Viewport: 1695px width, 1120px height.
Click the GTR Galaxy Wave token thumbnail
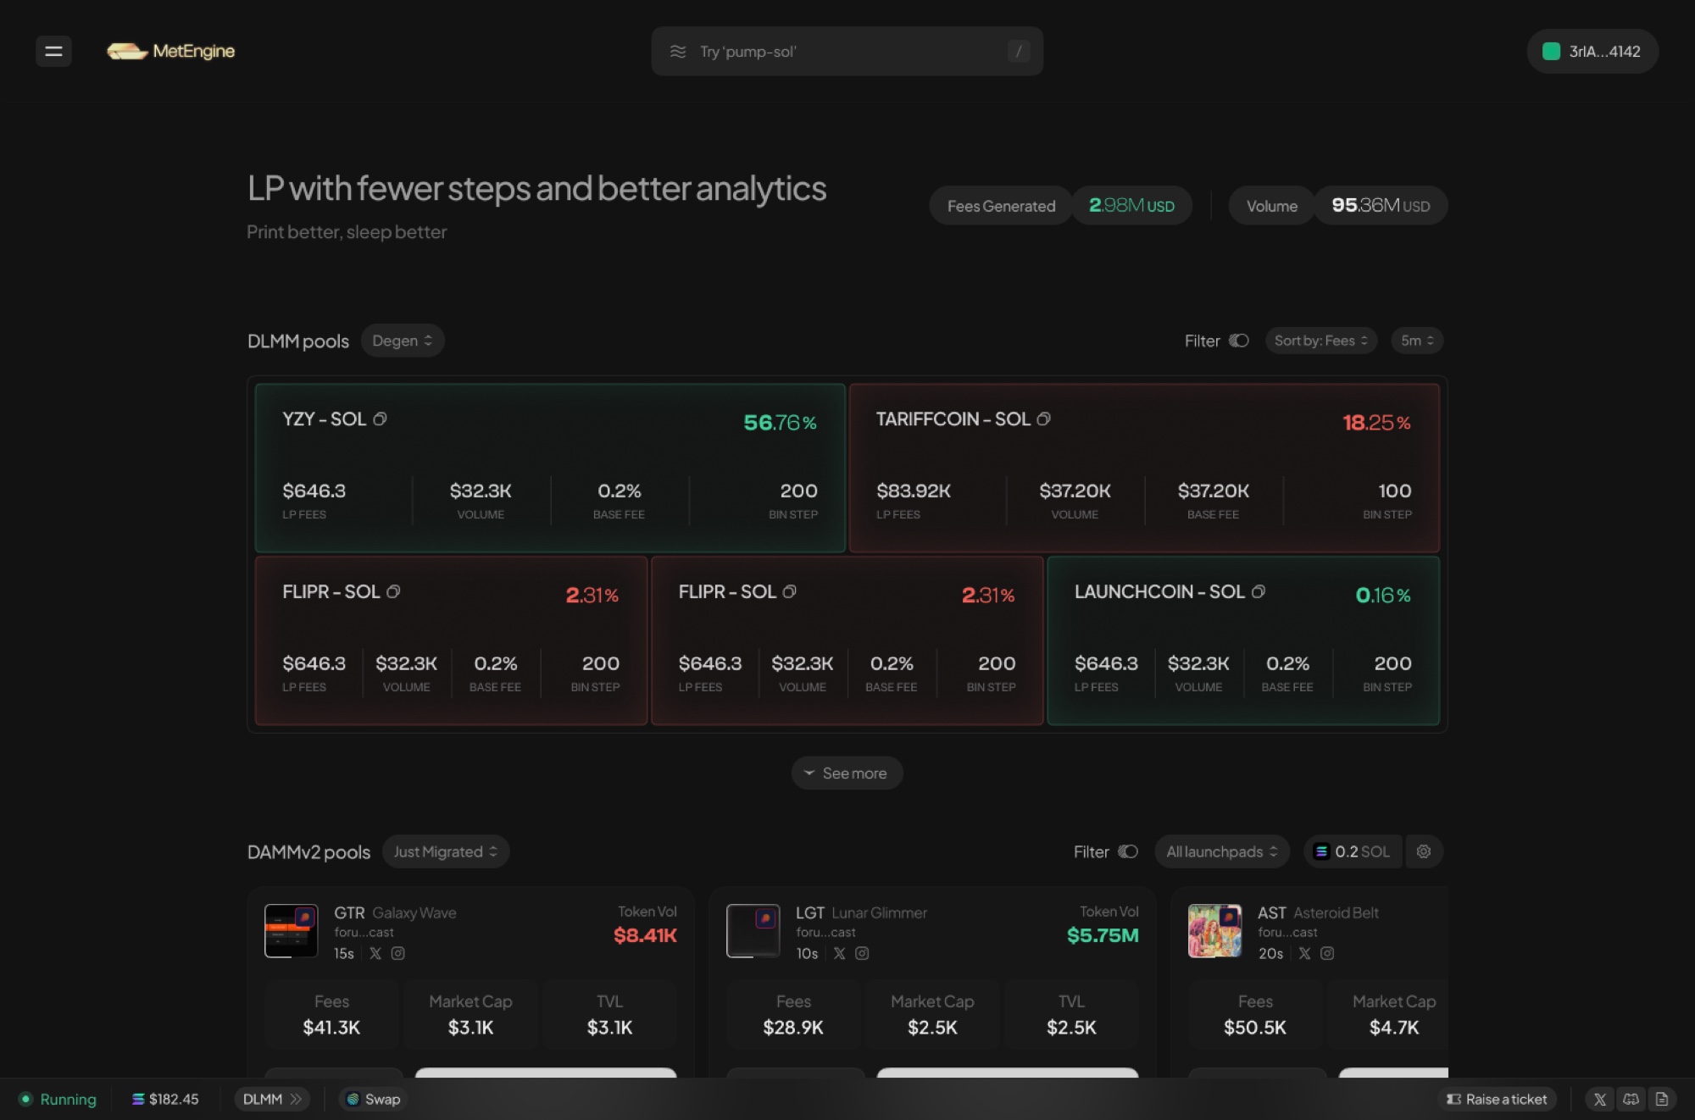coord(291,930)
